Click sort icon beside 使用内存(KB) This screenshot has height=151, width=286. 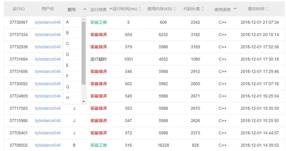pos(175,9)
